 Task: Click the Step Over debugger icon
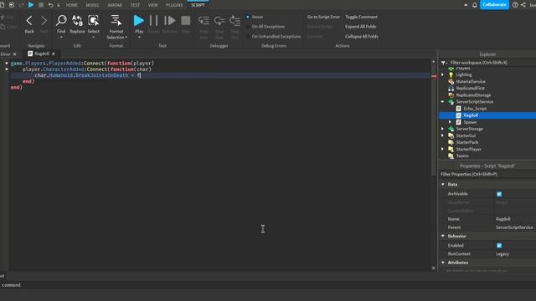click(219, 21)
